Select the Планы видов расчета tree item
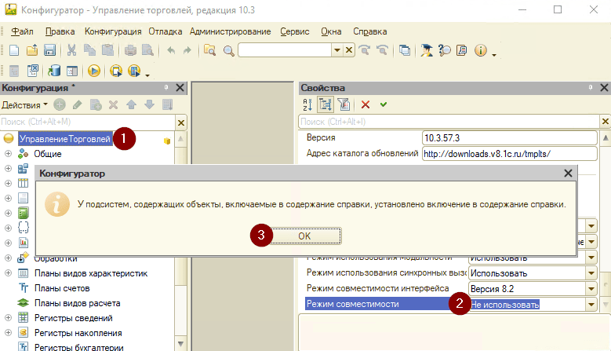This screenshot has height=351, width=611. tap(77, 303)
